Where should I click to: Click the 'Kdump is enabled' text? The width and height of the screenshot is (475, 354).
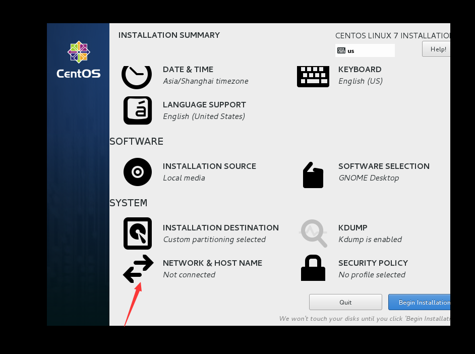[x=370, y=240]
